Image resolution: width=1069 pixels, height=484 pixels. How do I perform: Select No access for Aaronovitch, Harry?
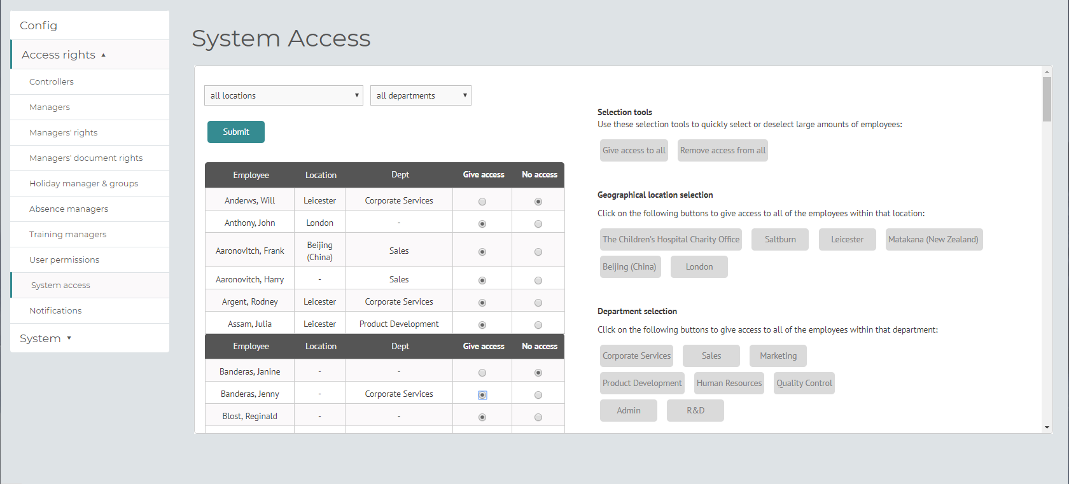[x=538, y=280]
